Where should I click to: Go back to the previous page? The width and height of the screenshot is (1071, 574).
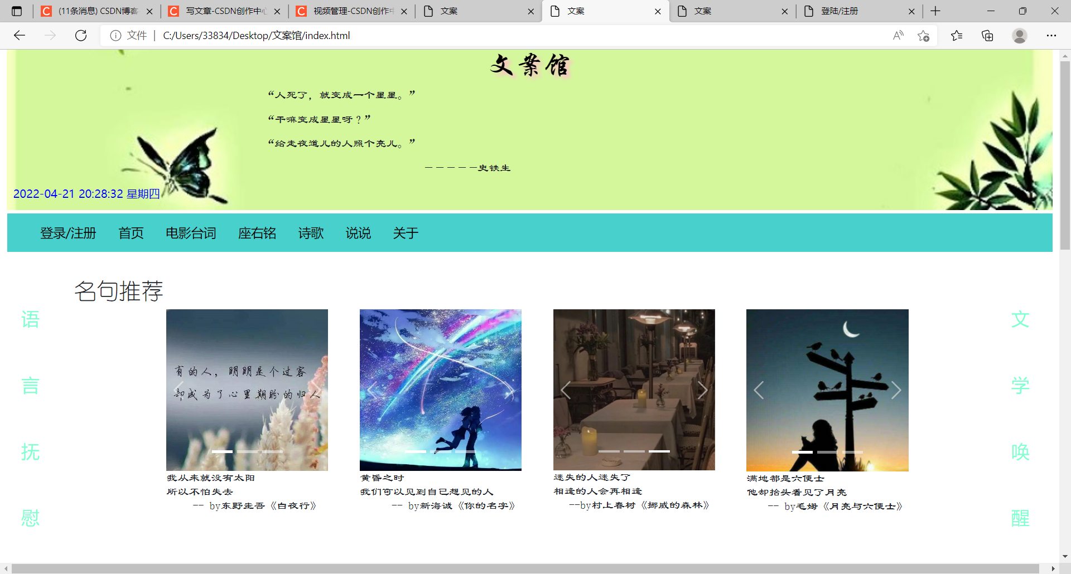[20, 36]
